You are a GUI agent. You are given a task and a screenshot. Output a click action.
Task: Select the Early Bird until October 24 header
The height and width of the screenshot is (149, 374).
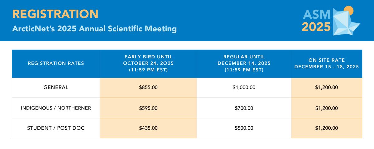pyautogui.click(x=148, y=63)
